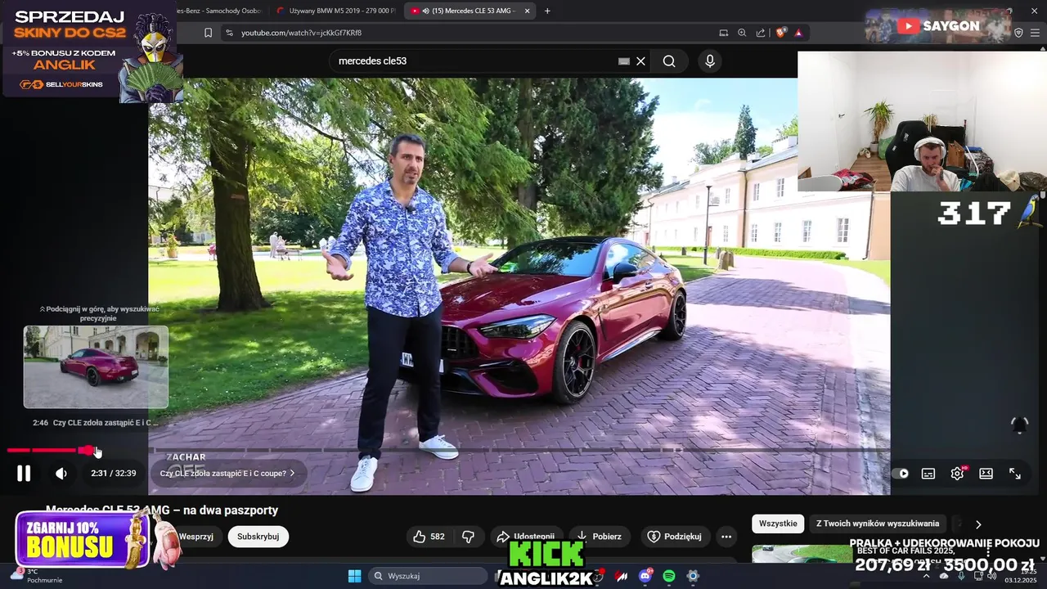Viewport: 1047px width, 589px height.
Task: Open the taskbar clock showing 03.12.2025
Action: tap(1022, 576)
